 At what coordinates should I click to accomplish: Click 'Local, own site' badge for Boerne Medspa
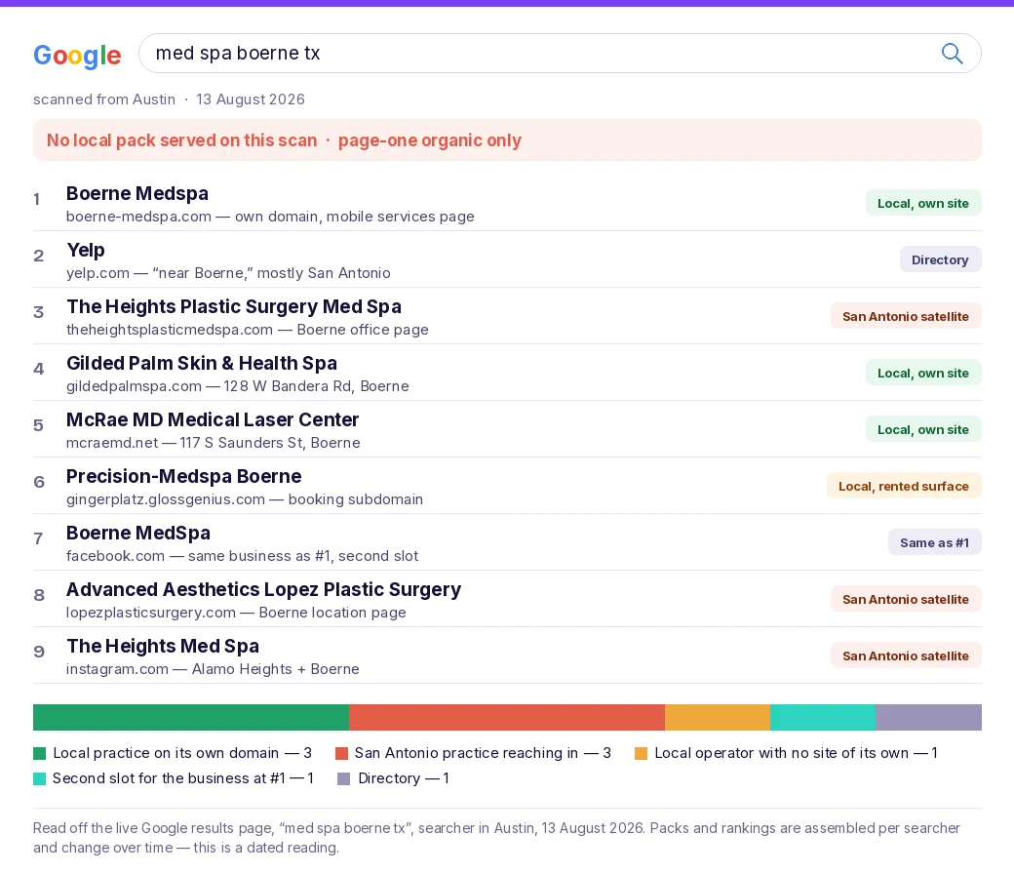[923, 203]
